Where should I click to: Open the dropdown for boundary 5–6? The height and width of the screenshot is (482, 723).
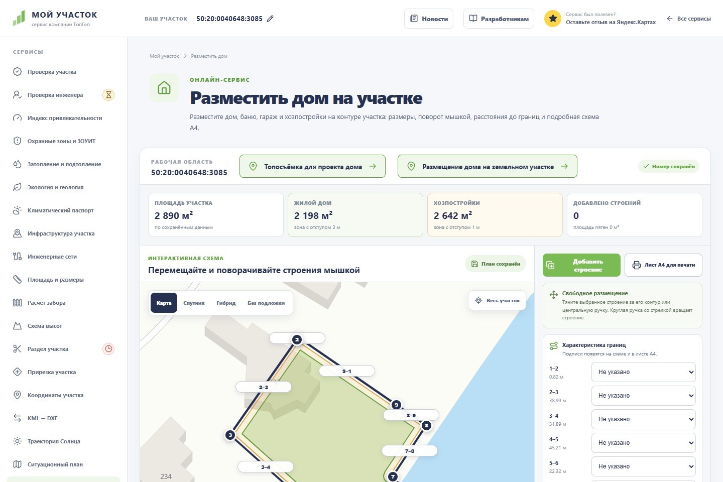click(644, 466)
